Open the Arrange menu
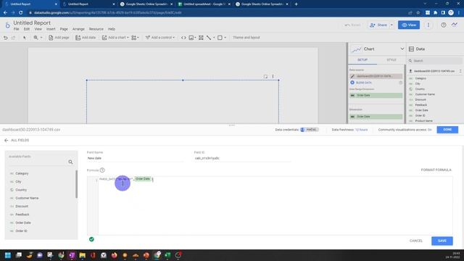Screen dimensions: 464x261 pos(78,29)
